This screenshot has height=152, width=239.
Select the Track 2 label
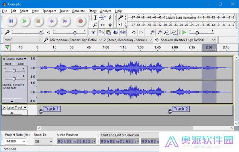[x=181, y=109]
